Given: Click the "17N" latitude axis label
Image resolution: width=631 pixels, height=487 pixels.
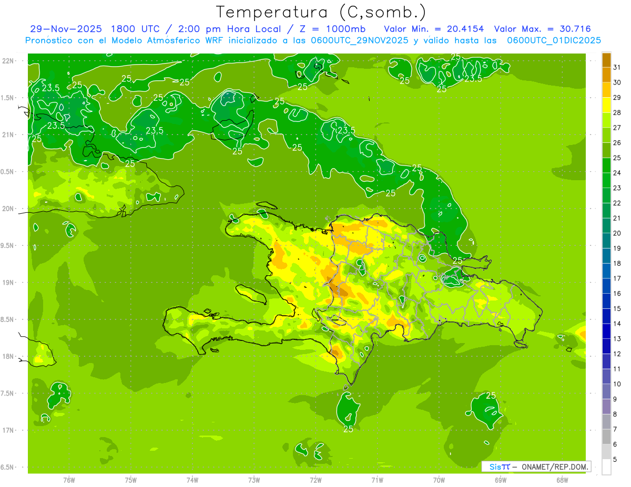Looking at the screenshot, I should 8,430.
